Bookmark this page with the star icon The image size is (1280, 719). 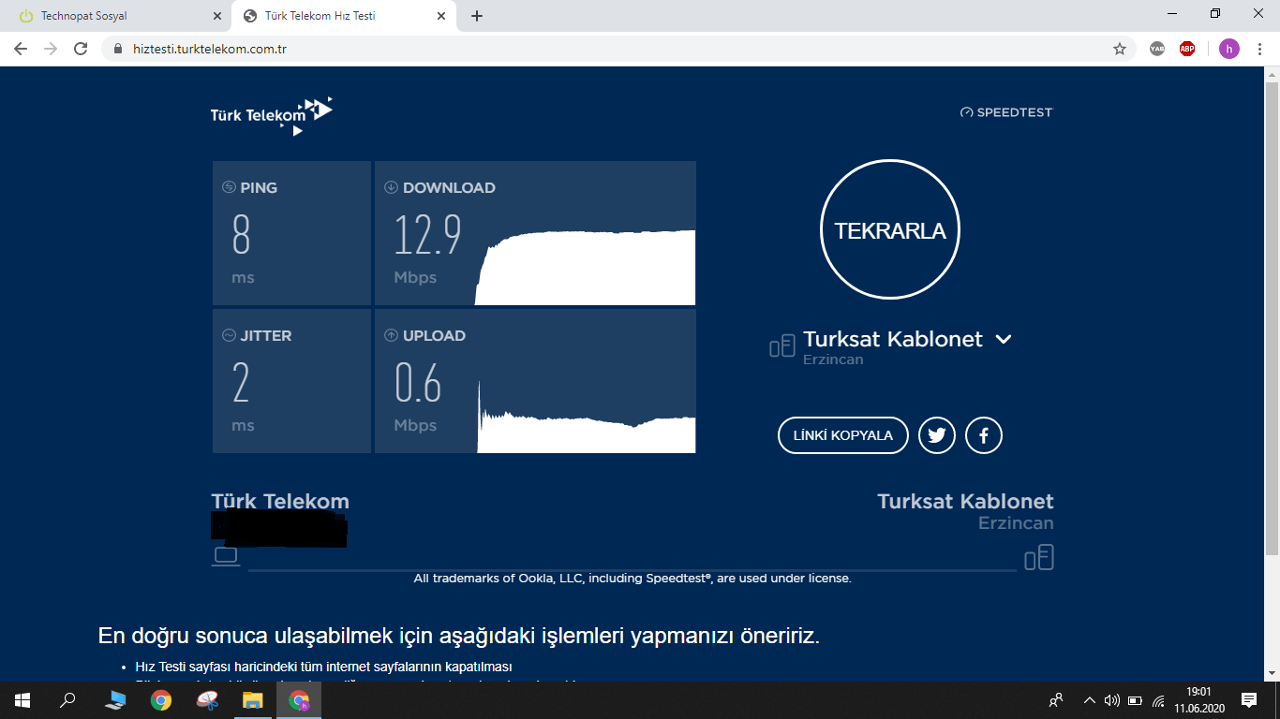point(1120,49)
